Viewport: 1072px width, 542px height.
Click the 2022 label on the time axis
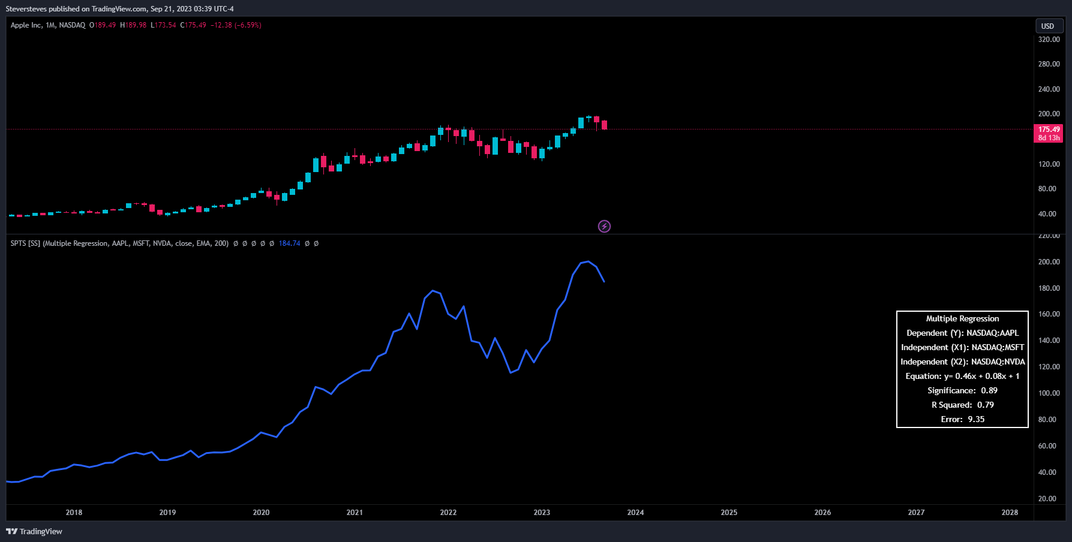click(448, 512)
